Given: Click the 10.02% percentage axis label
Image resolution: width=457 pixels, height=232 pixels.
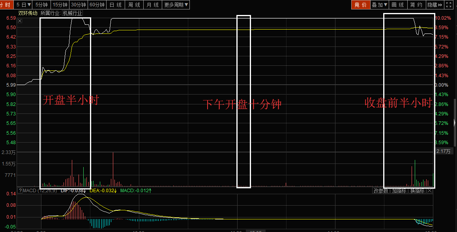Looking at the screenshot, I should pyautogui.click(x=443, y=18).
